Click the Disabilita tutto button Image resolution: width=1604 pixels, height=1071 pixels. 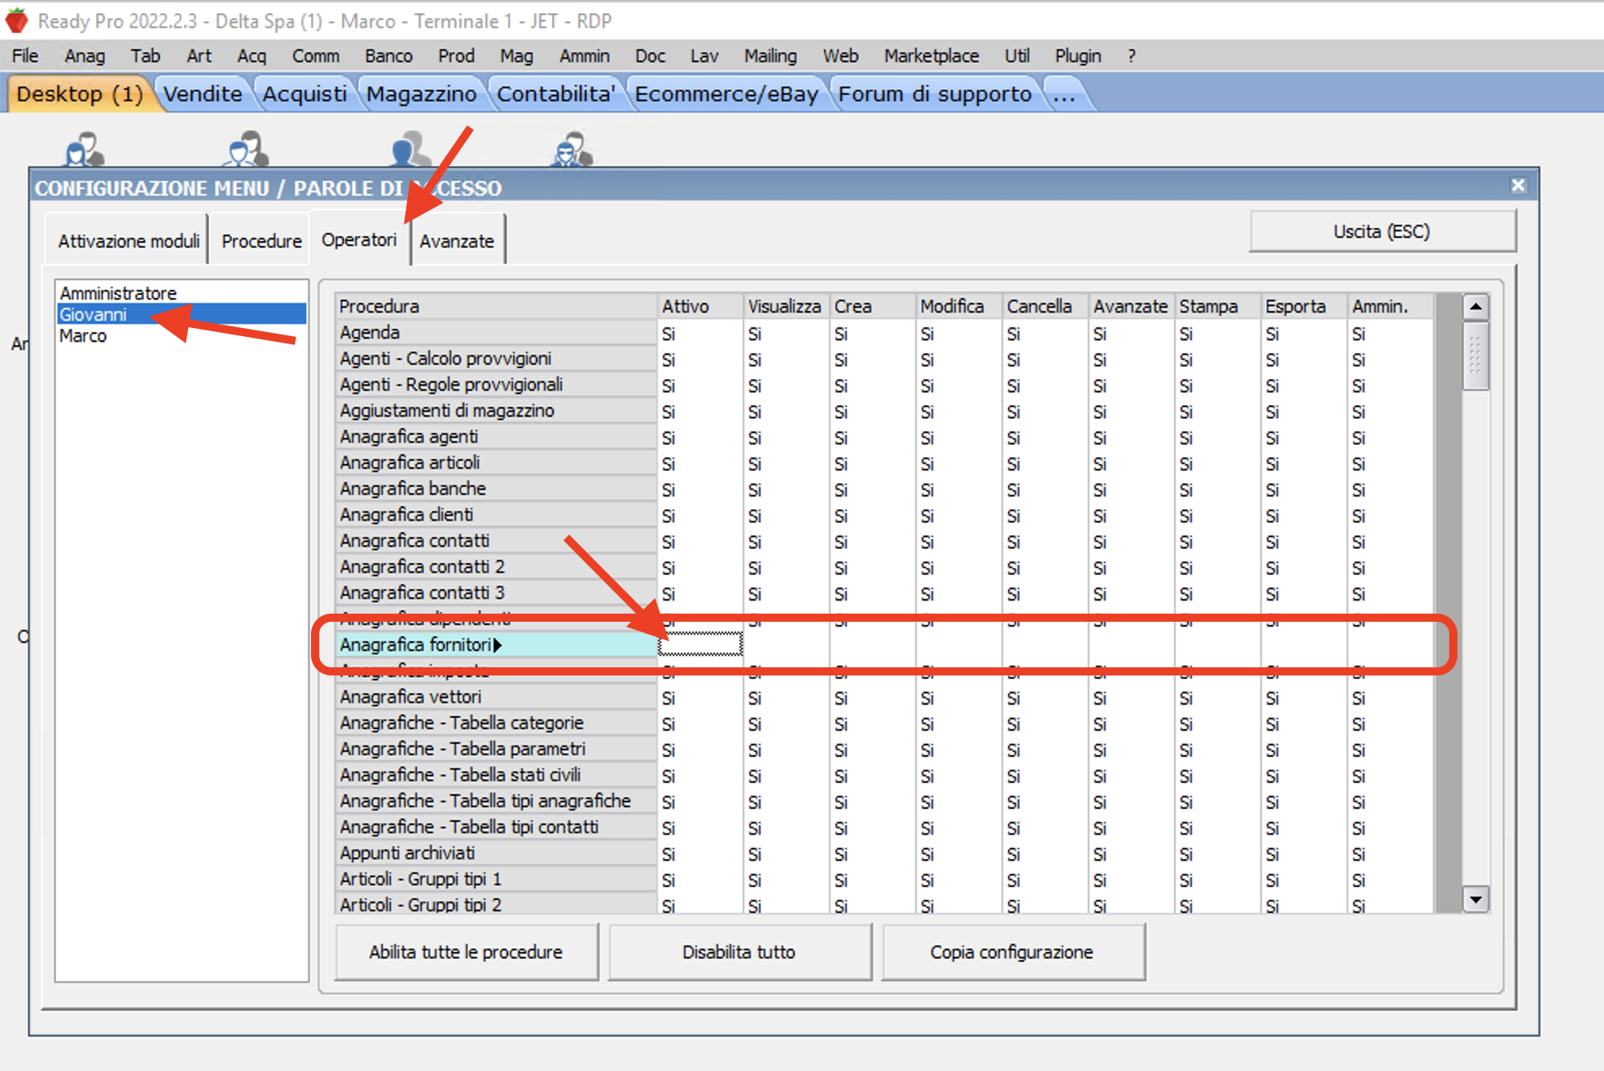coord(739,951)
